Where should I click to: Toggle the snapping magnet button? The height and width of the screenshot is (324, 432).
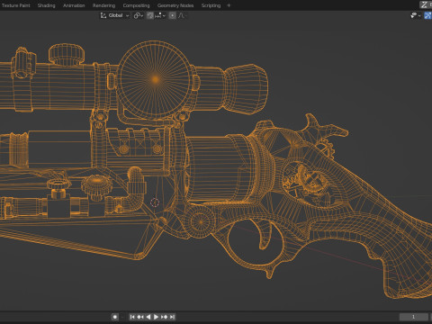(x=150, y=15)
